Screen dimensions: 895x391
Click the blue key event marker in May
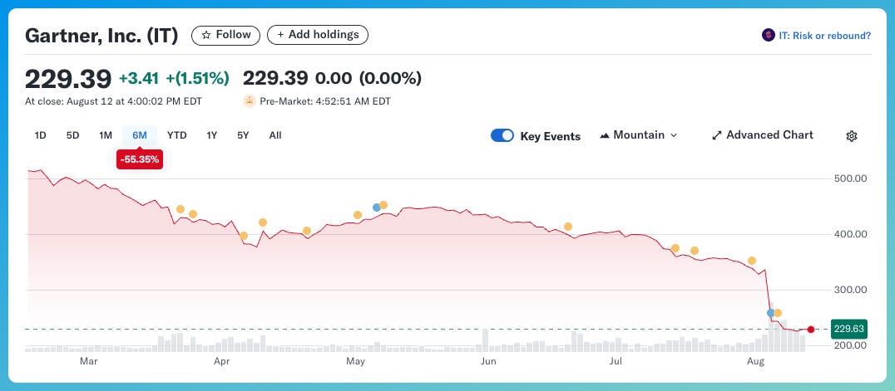376,208
